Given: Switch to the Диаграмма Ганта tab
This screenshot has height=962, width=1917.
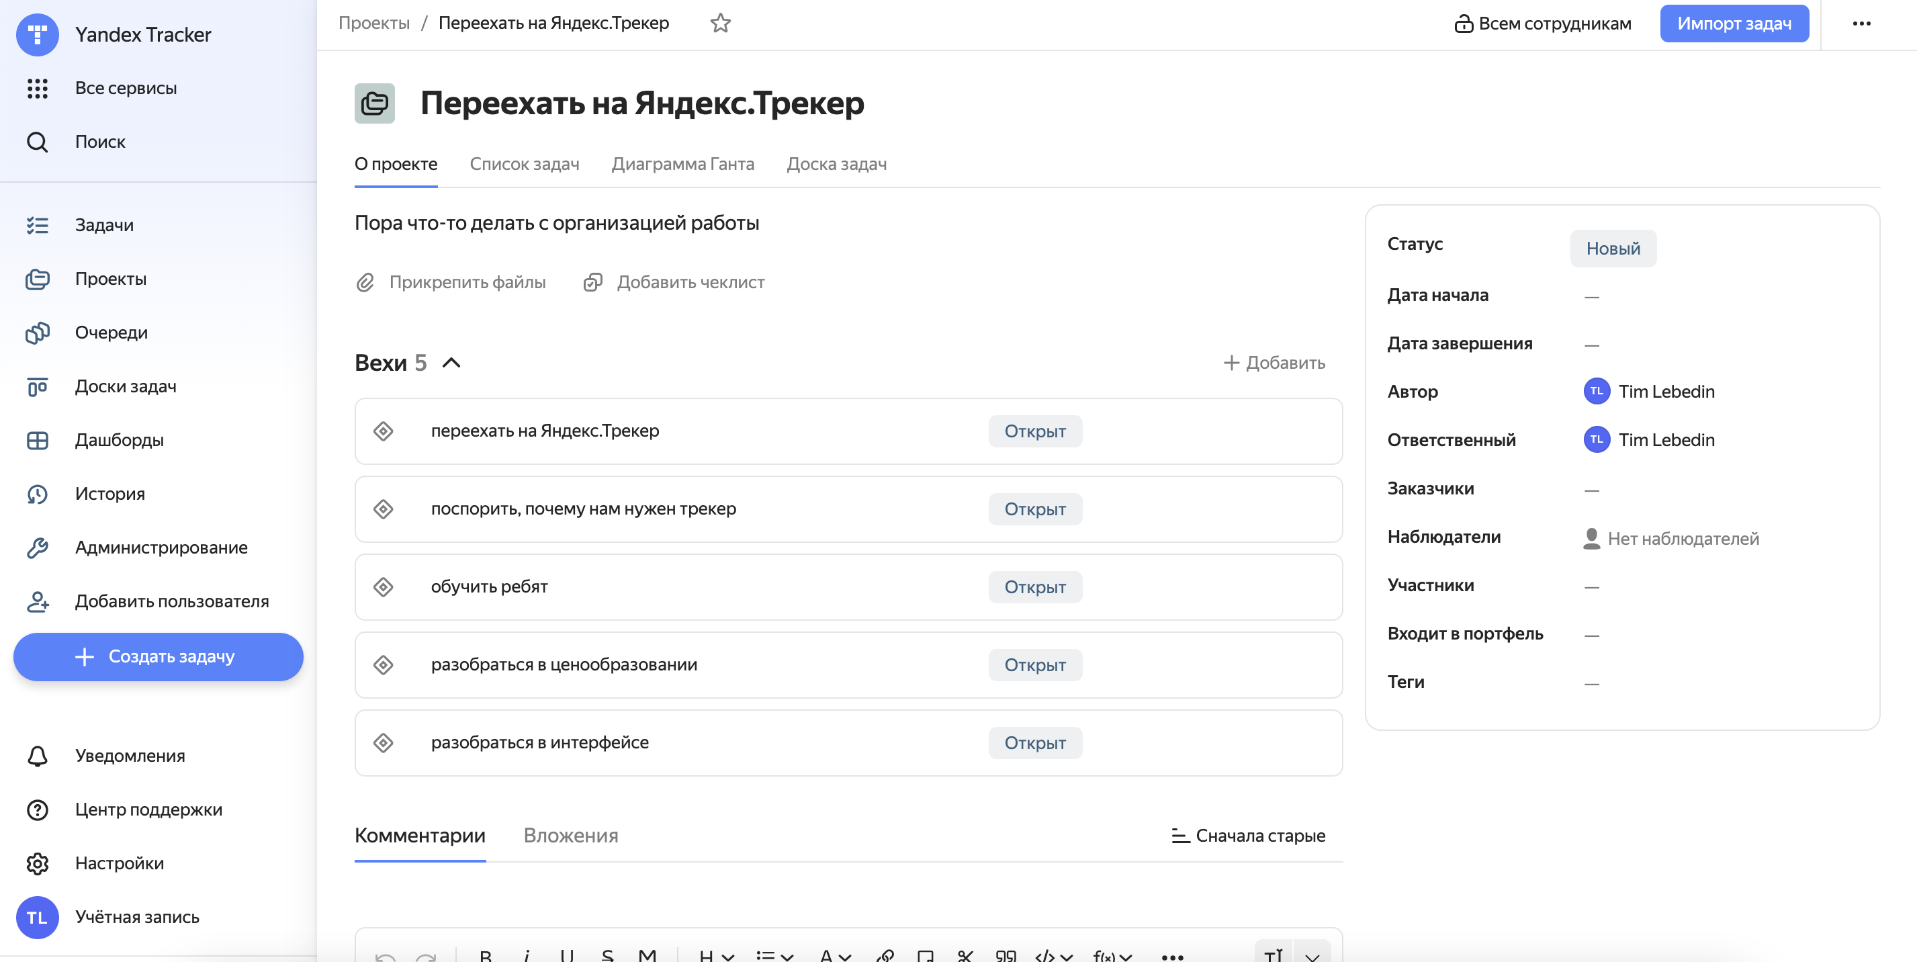Looking at the screenshot, I should (x=683, y=164).
